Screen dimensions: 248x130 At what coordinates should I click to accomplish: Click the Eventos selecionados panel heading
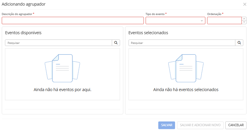[x=148, y=33]
